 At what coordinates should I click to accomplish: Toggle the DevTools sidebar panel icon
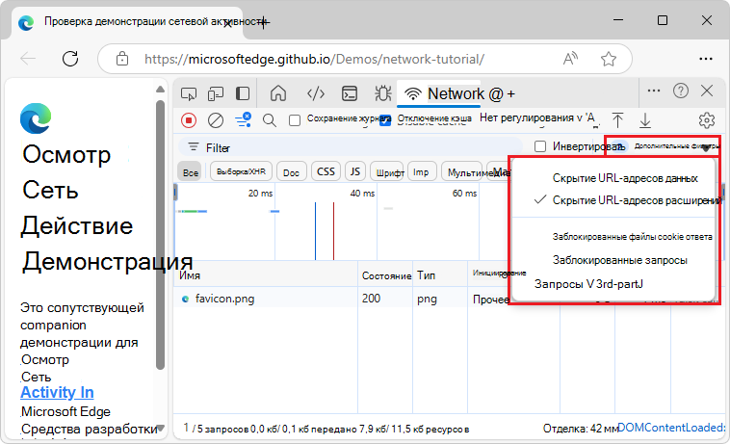click(x=243, y=93)
